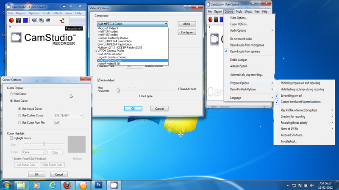Open Windows Explorer from the taskbar
The width and height of the screenshot is (339, 190).
21,185
